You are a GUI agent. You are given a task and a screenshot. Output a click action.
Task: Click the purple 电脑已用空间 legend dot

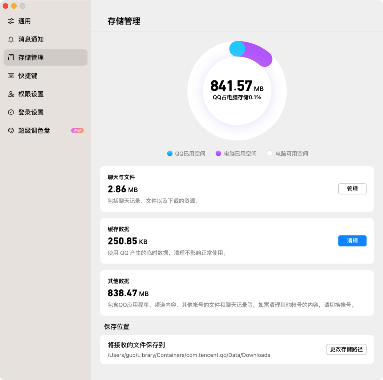(x=218, y=154)
